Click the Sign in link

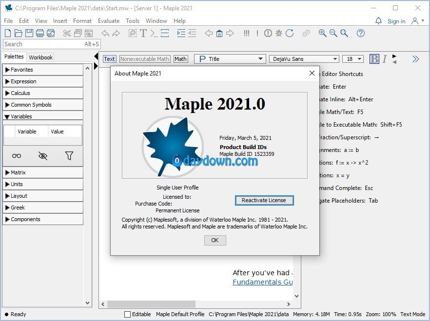coord(396,21)
